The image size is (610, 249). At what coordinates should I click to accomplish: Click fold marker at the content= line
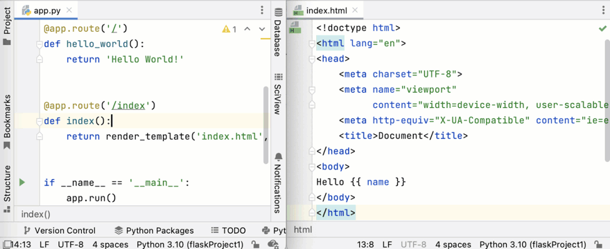pyautogui.click(x=312, y=105)
